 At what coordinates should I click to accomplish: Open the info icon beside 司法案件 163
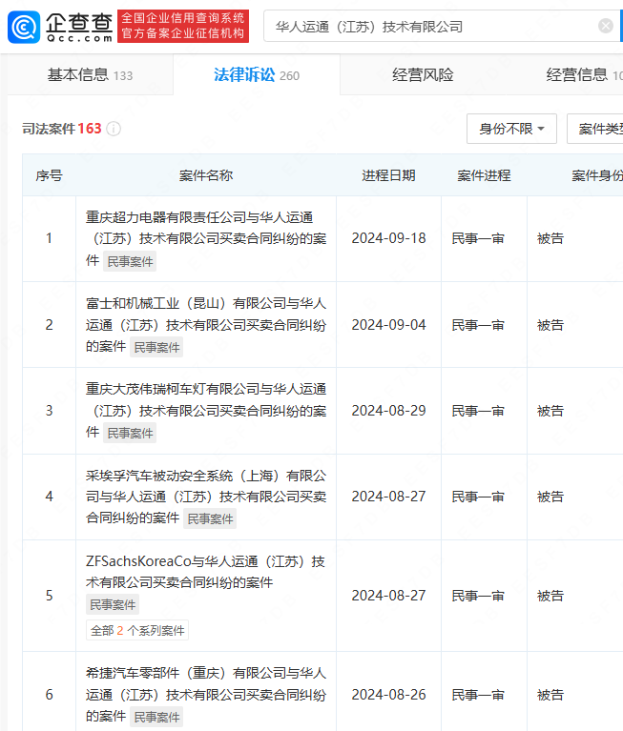point(114,129)
